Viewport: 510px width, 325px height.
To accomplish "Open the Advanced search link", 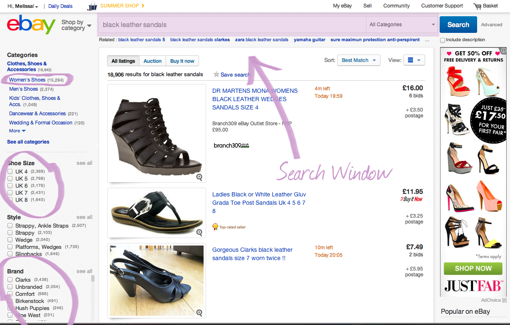I will (492, 25).
